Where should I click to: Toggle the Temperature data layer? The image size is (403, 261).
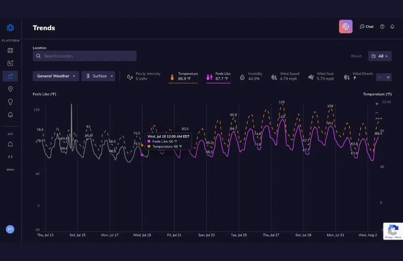[x=183, y=76]
